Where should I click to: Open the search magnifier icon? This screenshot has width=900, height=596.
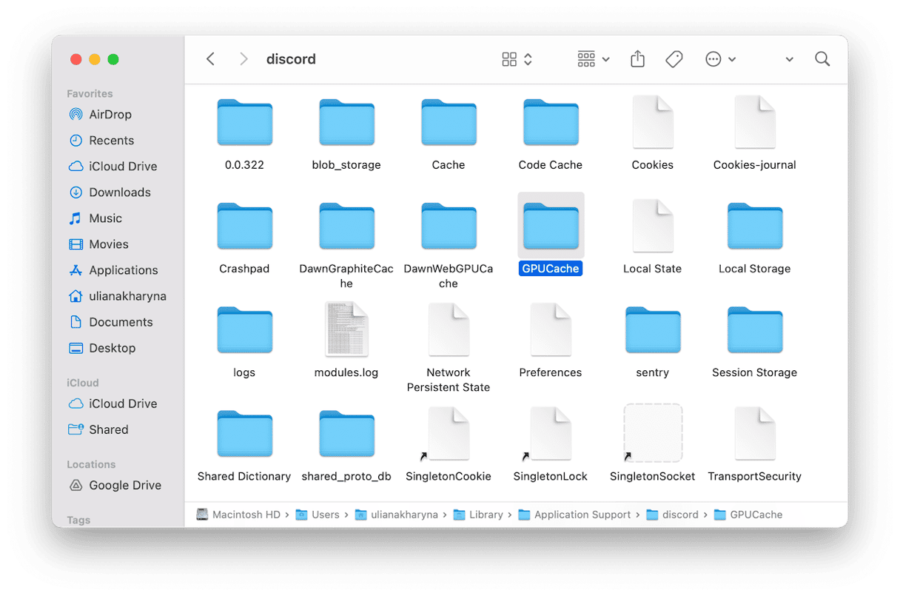point(822,59)
